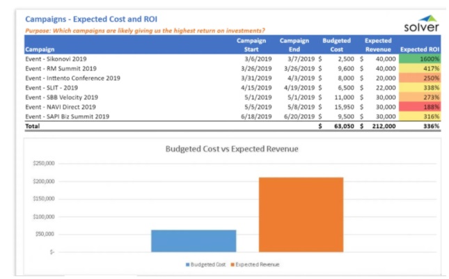Select the 4/3/2019 end date cell
The width and height of the screenshot is (449, 279).
(x=301, y=78)
